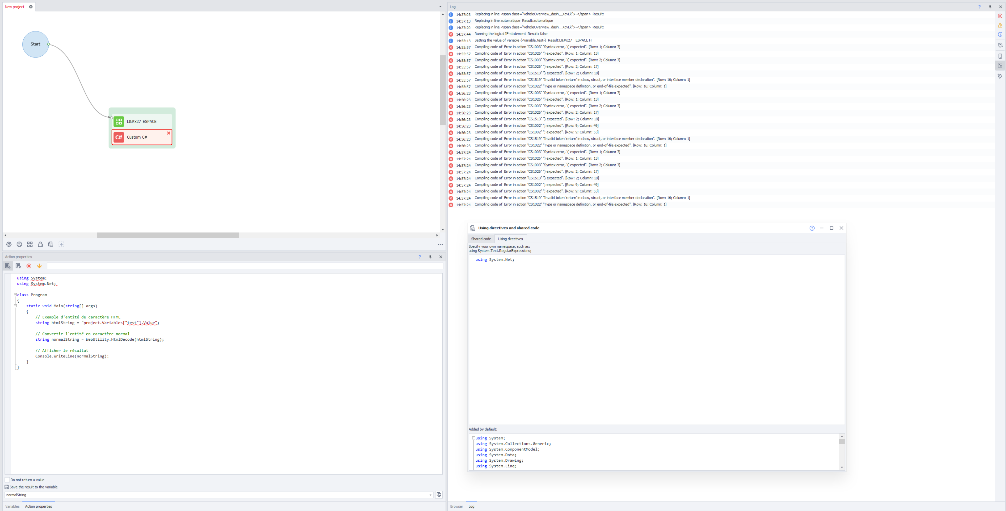The width and height of the screenshot is (1006, 511).
Task: Click the Console.WriteLine(normalString) code line
Action: 72,356
